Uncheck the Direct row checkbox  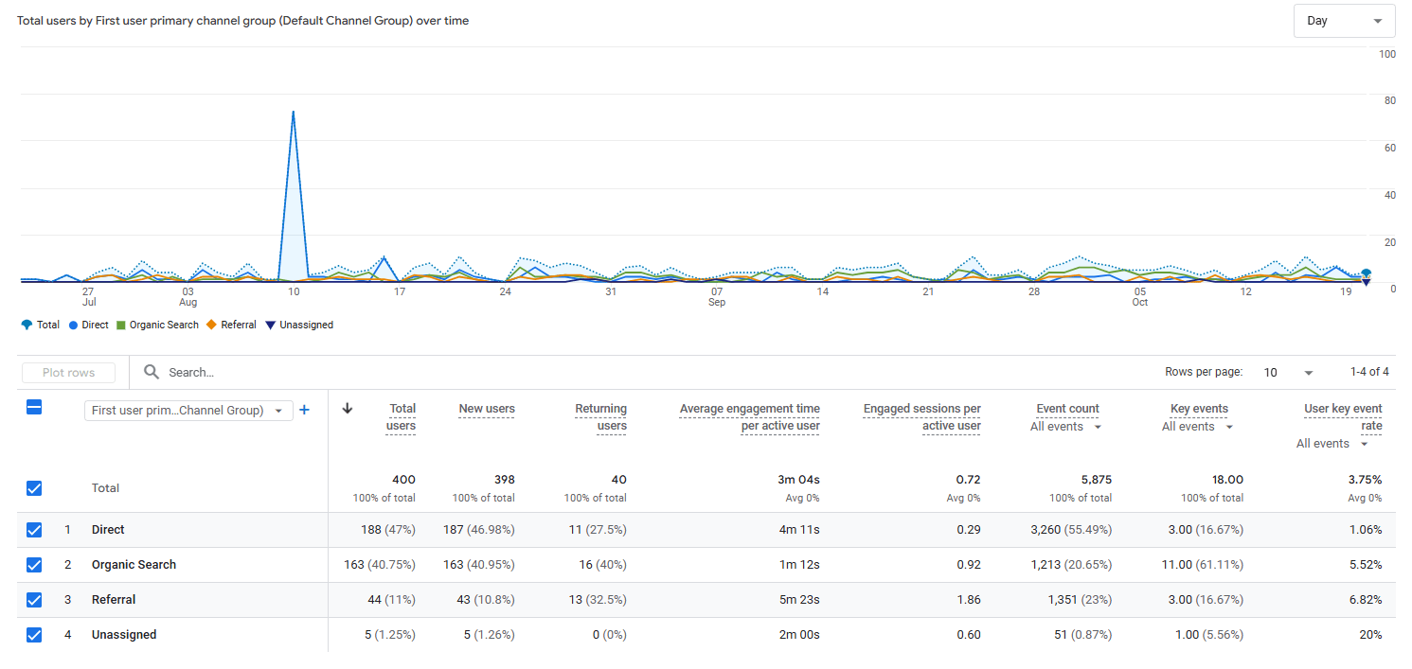click(x=34, y=530)
